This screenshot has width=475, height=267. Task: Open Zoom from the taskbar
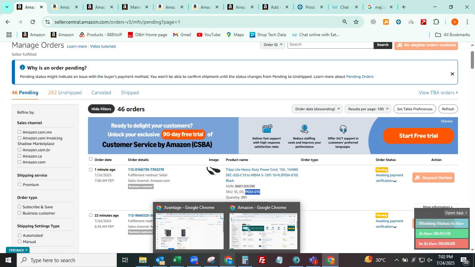pos(194,260)
